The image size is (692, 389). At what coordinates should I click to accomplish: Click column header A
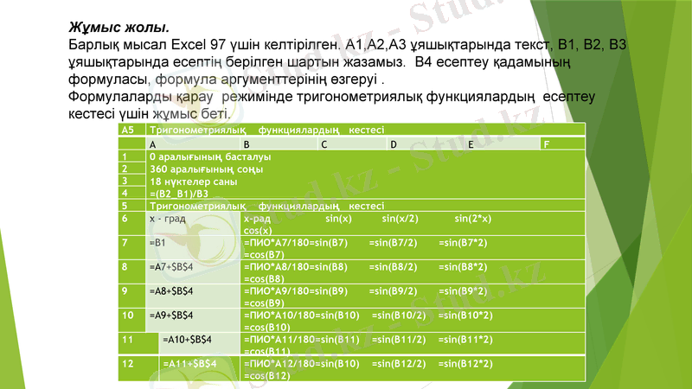tap(153, 144)
